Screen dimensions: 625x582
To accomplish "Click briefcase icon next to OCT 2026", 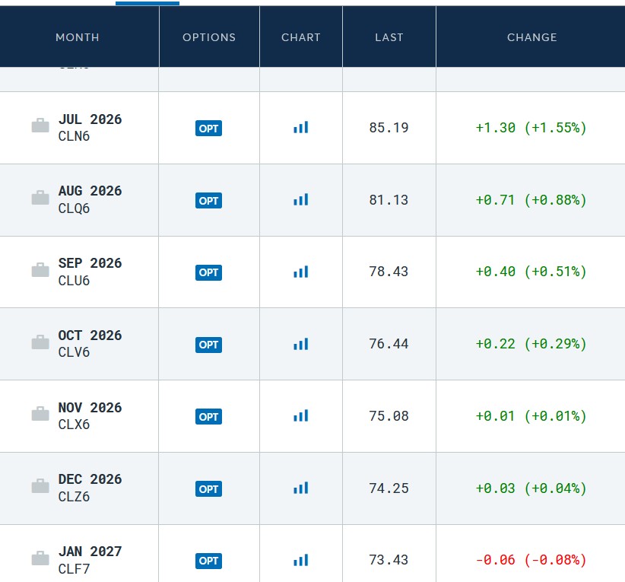I will click(x=40, y=342).
